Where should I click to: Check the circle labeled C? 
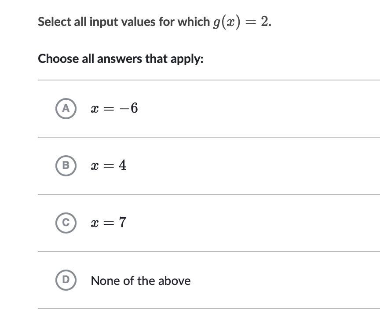(x=66, y=223)
